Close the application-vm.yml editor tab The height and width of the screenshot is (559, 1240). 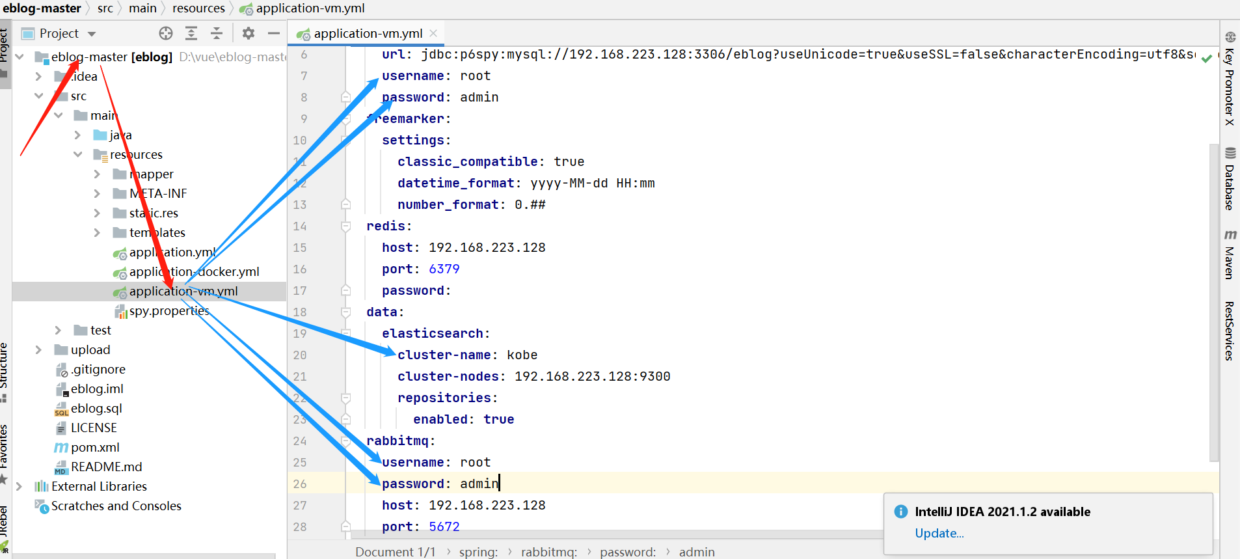(433, 33)
